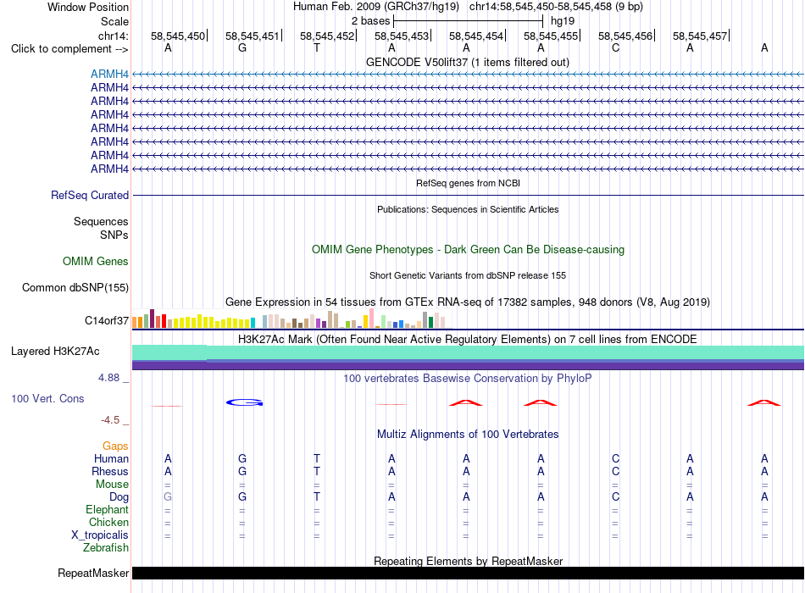Click 'Click to complement -->' label

pyautogui.click(x=69, y=49)
